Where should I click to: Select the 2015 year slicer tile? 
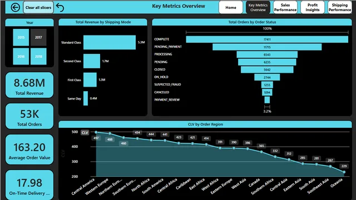pyautogui.click(x=21, y=37)
